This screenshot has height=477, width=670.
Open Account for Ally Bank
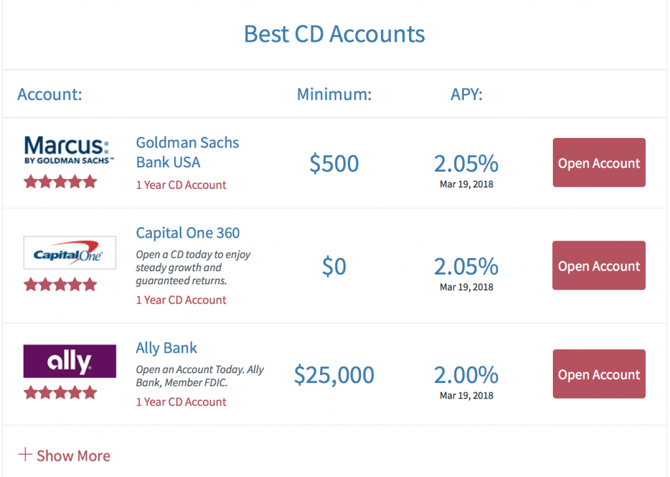pos(599,374)
